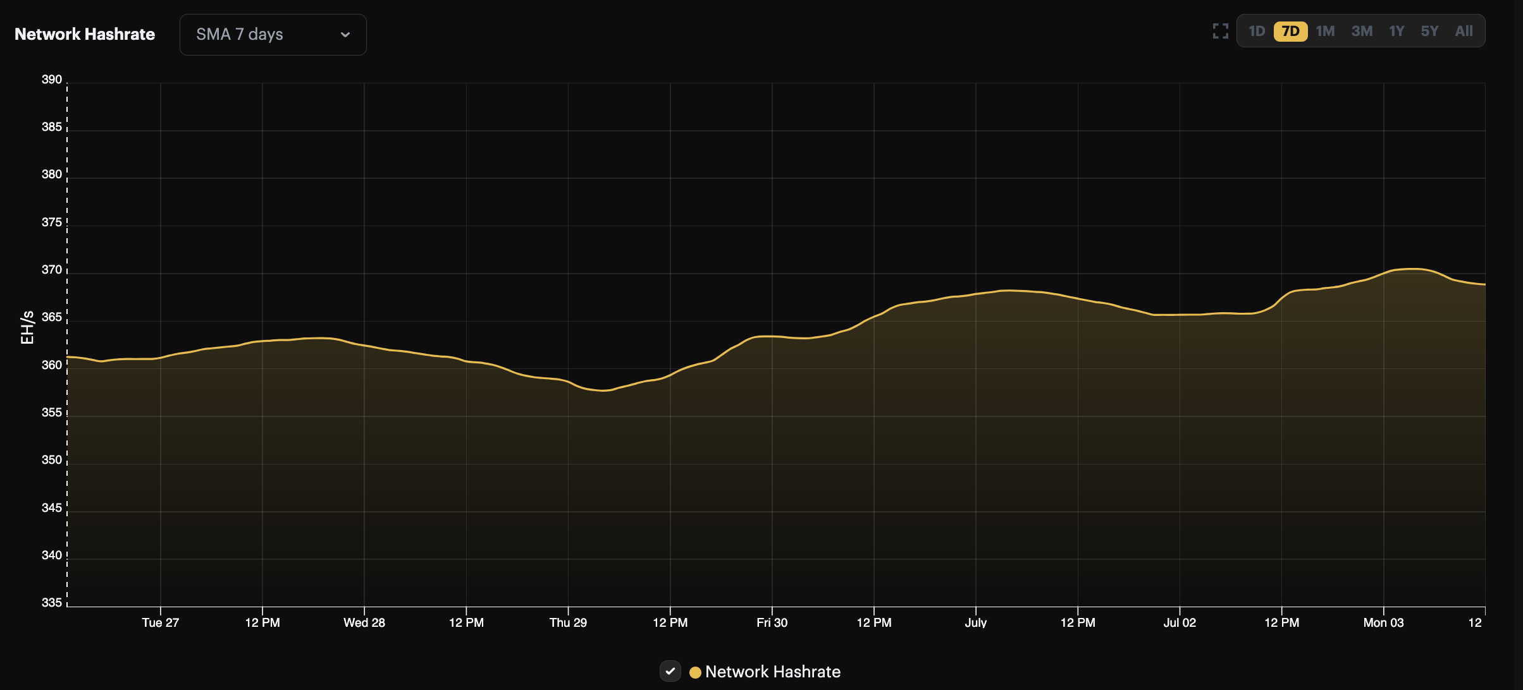Switch to the 1M view

[1326, 30]
